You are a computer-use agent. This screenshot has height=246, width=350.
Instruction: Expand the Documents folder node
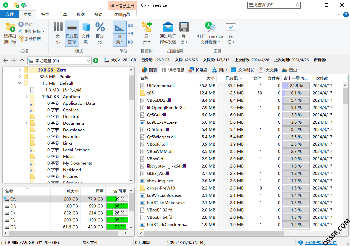pos(27,123)
